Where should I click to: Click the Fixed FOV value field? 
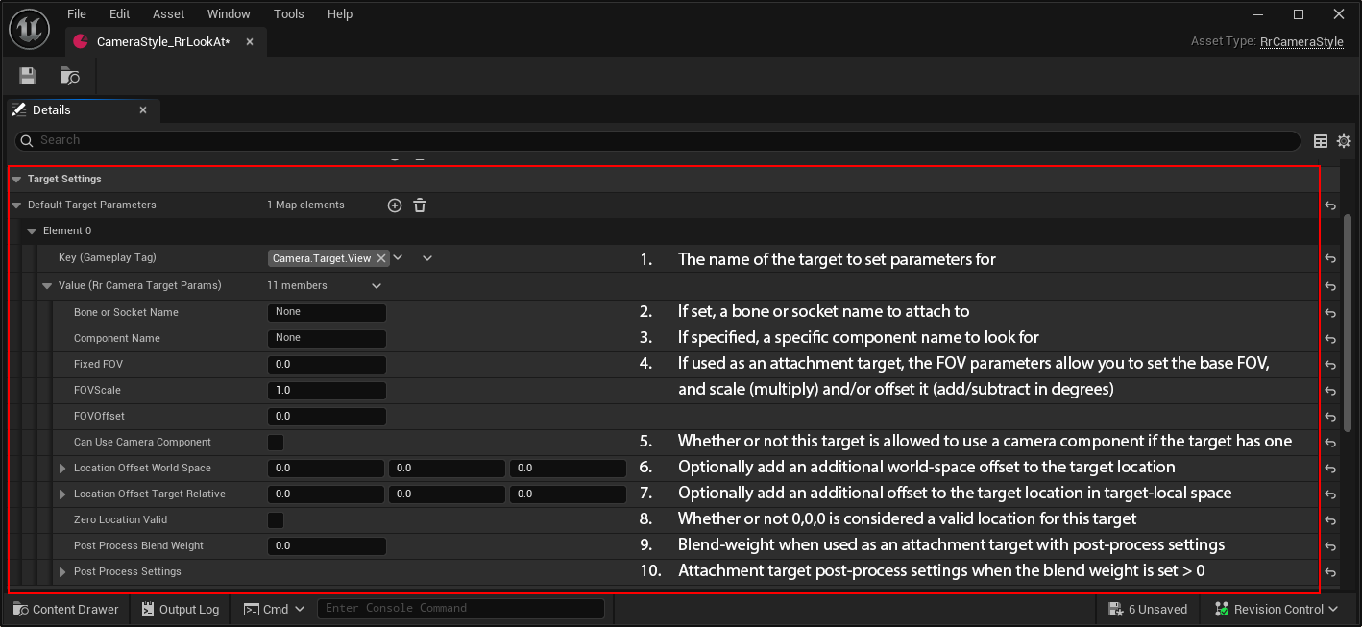327,365
